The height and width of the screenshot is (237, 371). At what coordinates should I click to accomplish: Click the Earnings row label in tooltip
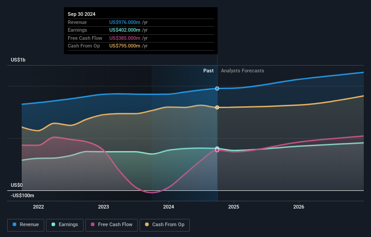click(77, 30)
